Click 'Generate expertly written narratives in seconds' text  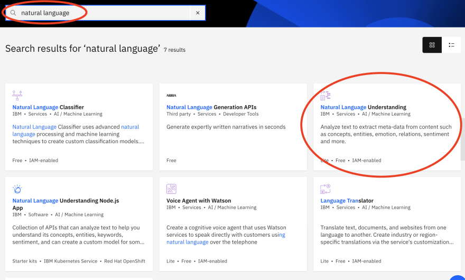tap(226, 127)
